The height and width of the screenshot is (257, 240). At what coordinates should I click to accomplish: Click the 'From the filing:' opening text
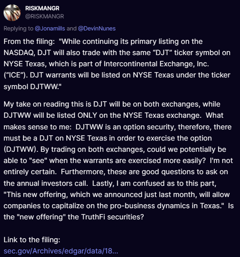click(x=29, y=42)
